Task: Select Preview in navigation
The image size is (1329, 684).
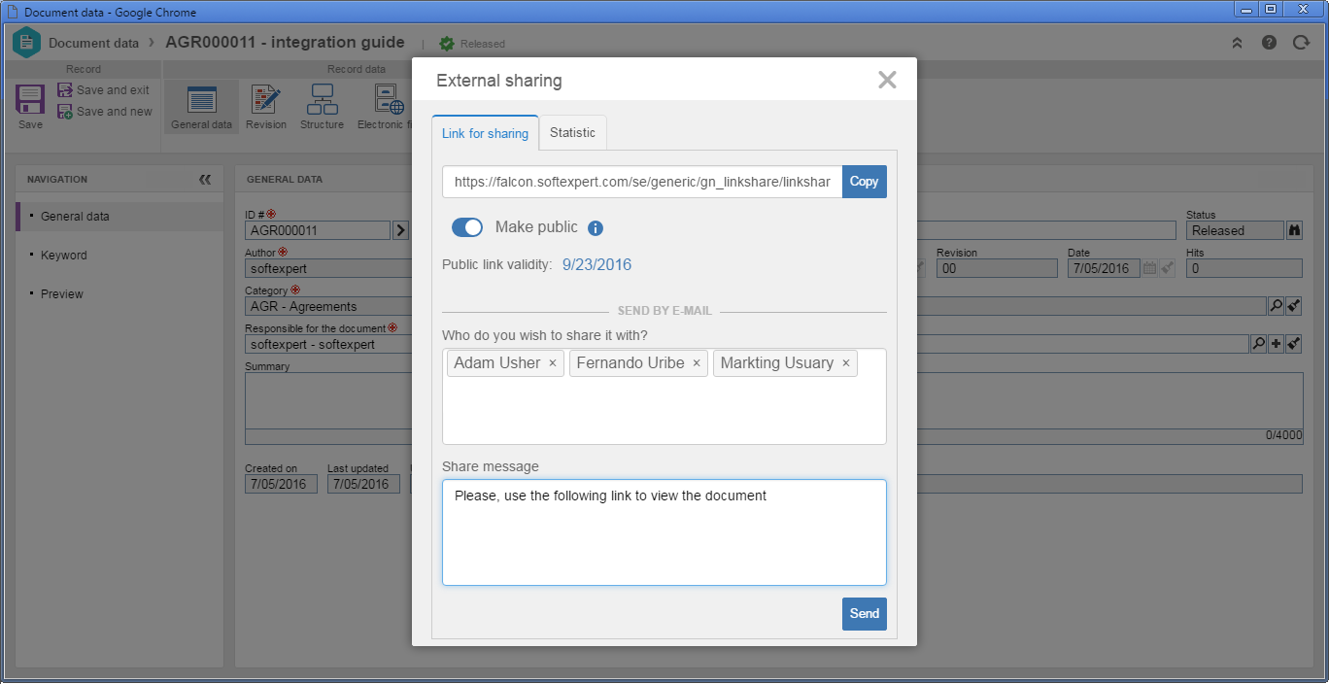Action: pos(119,294)
